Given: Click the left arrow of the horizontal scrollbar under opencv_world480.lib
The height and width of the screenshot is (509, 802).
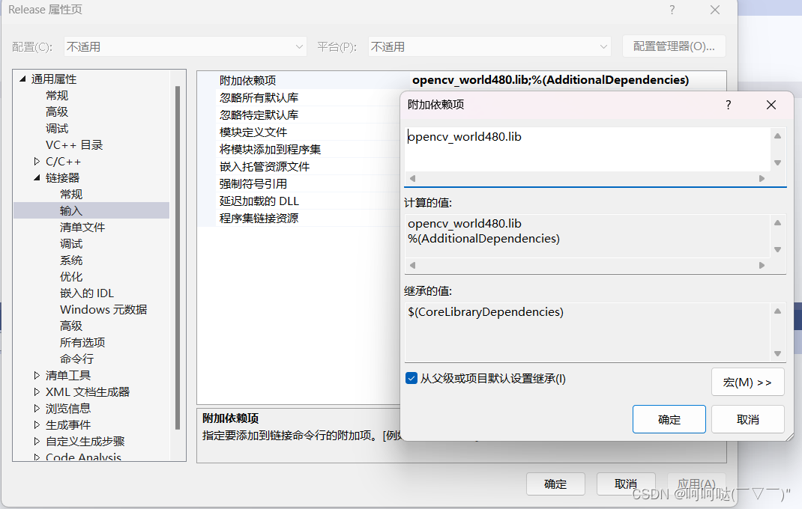Looking at the screenshot, I should pos(411,178).
